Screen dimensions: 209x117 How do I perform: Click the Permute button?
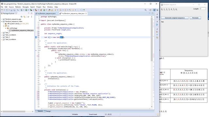(195, 18)
